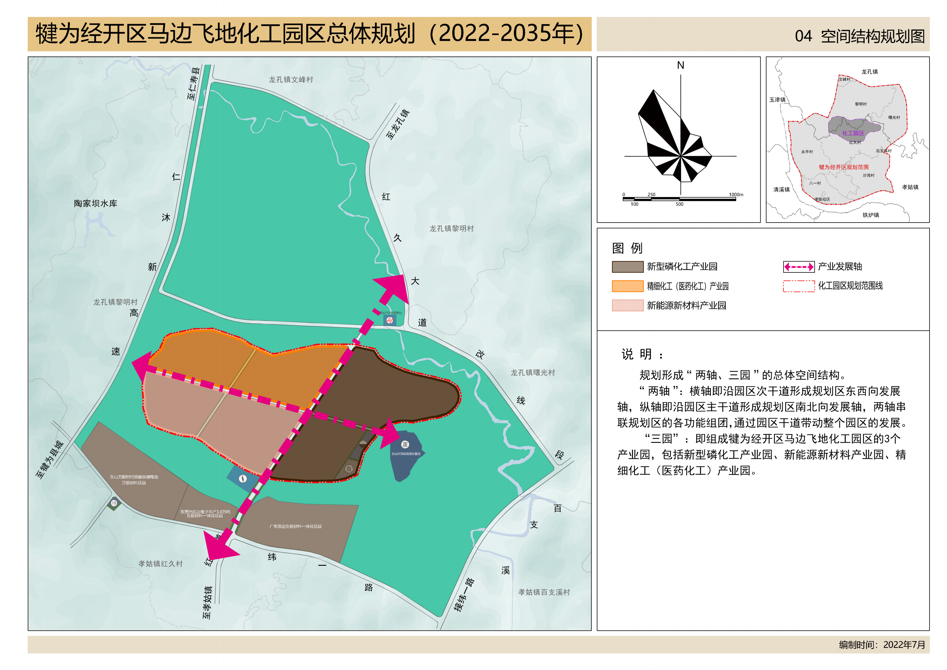Click the 至犍为县城 road direction label
947x670 pixels.
pos(50,459)
